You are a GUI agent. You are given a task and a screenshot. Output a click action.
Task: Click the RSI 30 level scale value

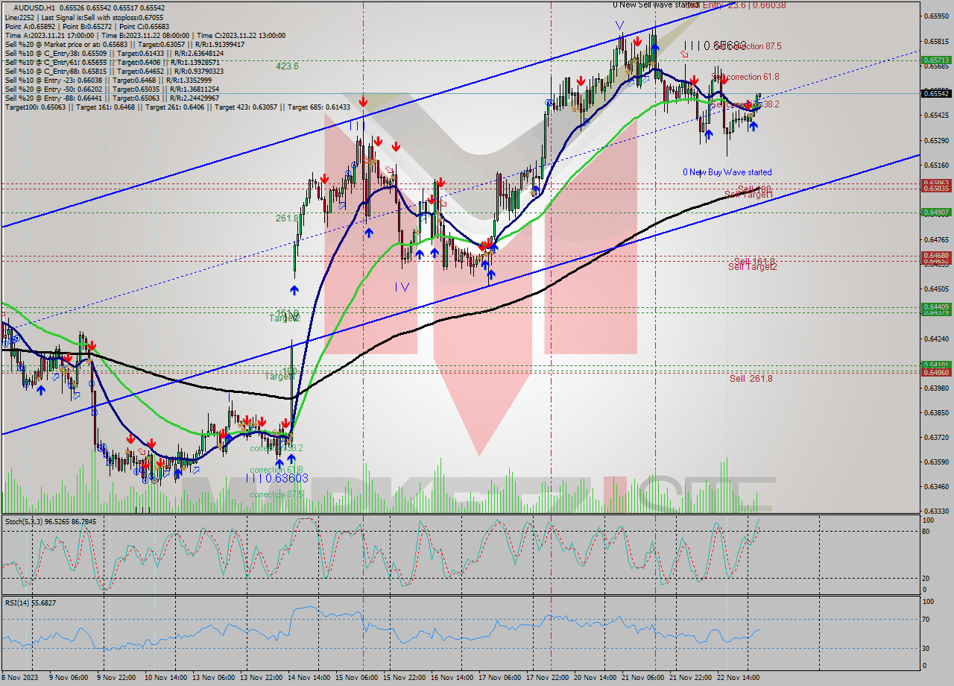925,648
